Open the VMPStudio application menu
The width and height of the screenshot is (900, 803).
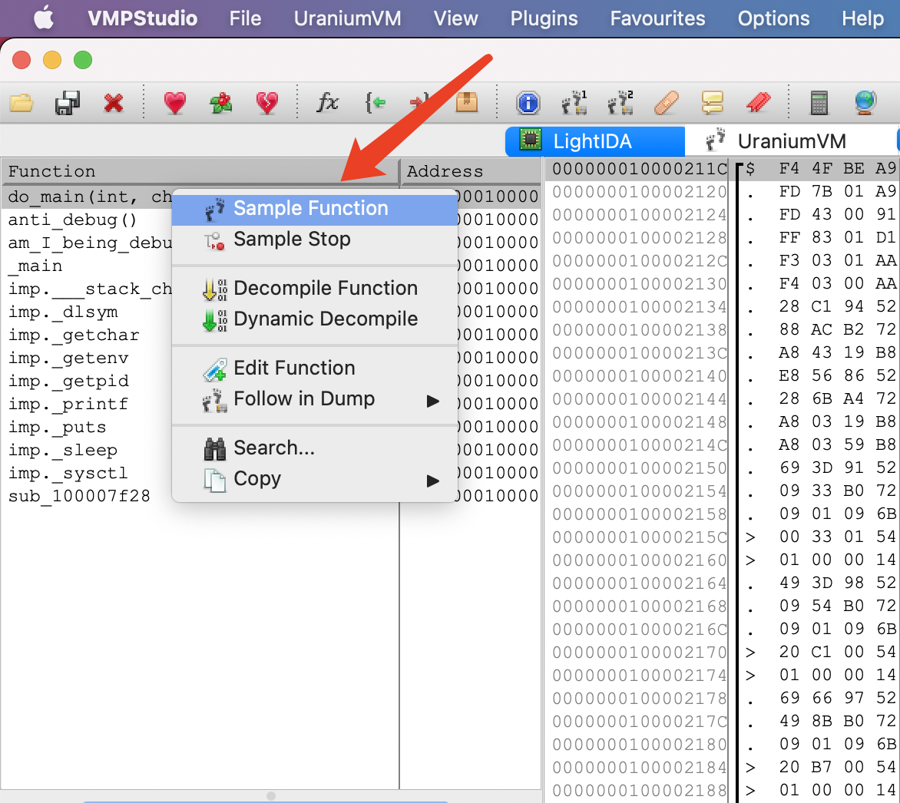tap(142, 18)
